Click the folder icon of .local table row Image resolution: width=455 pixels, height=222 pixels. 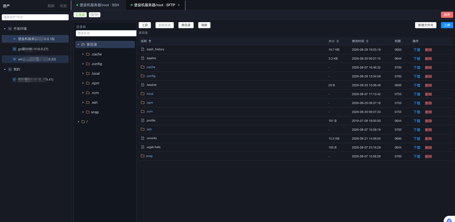coord(143,94)
